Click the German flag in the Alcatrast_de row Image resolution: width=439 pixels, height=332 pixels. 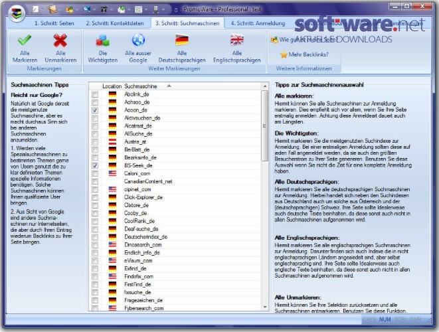pos(112,125)
